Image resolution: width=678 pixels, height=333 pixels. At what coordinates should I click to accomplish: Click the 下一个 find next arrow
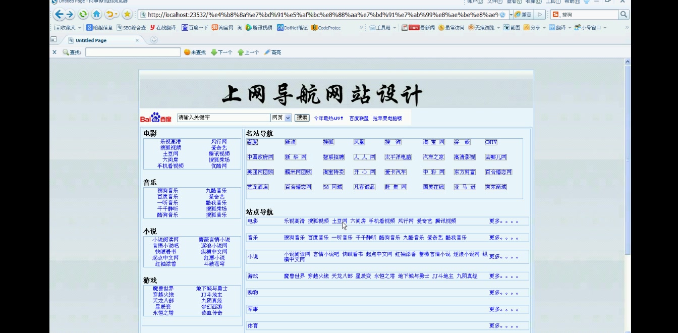221,52
